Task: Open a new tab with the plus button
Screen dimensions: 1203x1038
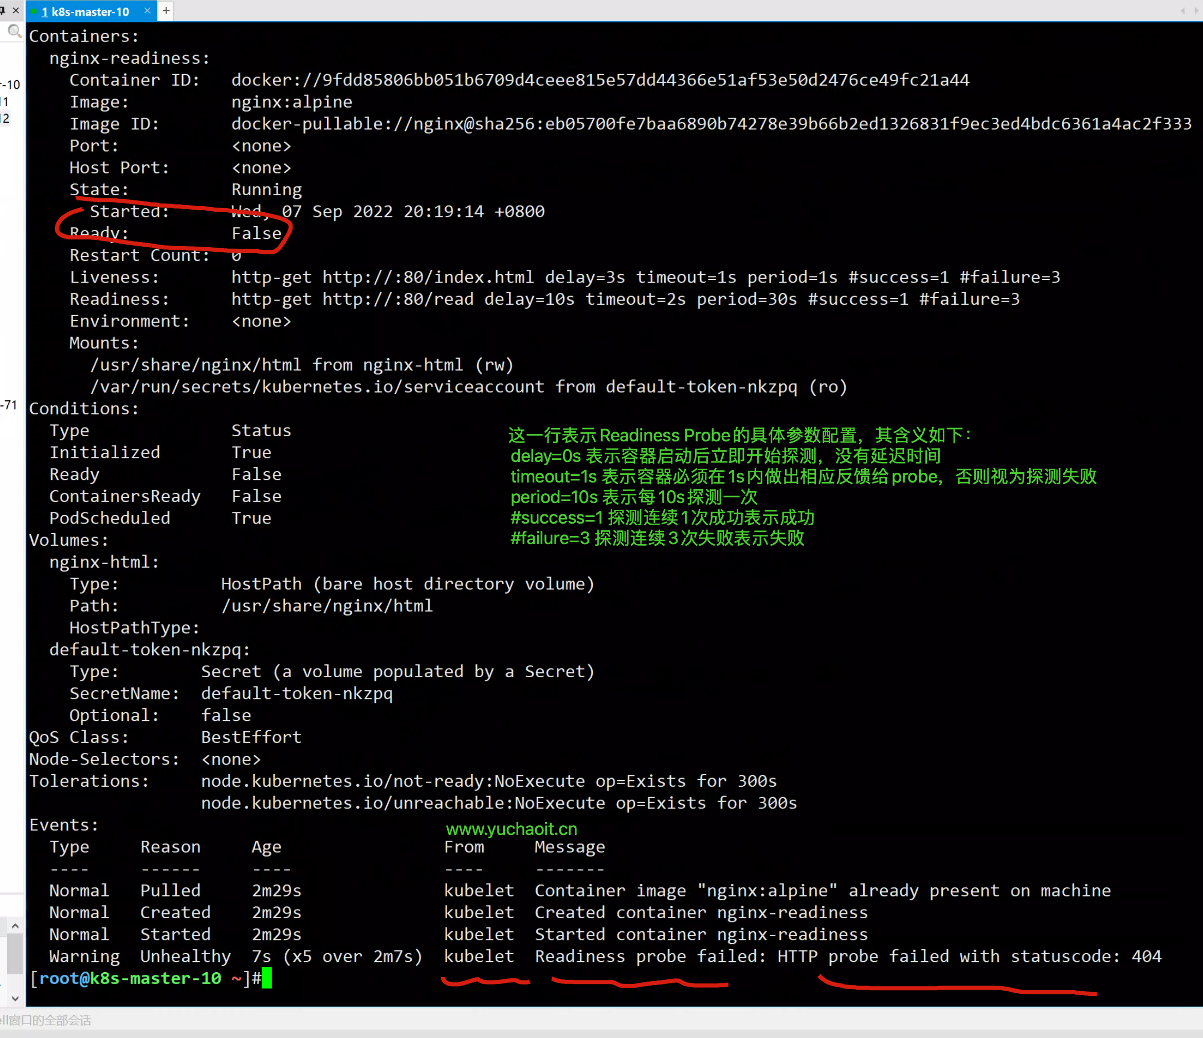Action: coord(166,10)
